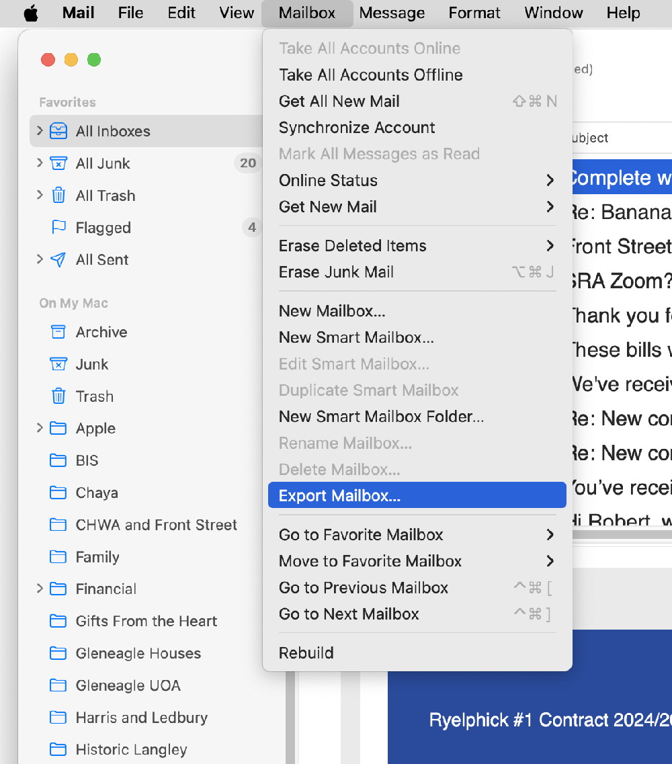Click the Junk icon under On My Mac

click(58, 364)
